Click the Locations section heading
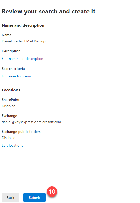The image size is (140, 203). (11, 90)
